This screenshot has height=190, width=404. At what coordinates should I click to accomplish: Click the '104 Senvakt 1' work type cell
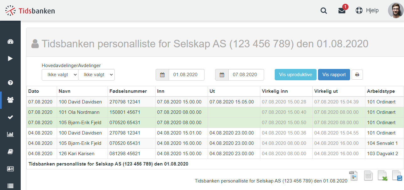point(385,143)
